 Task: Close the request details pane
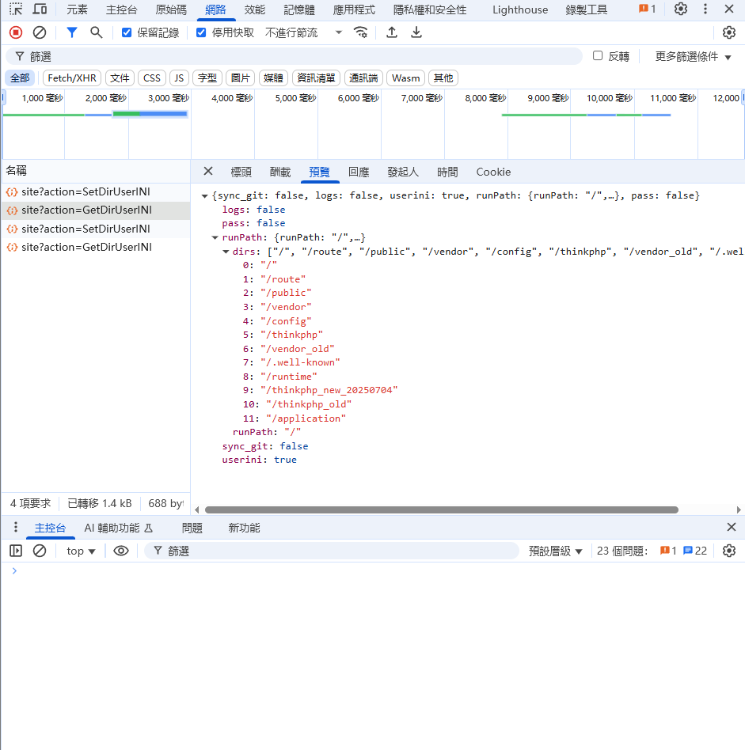[207, 171]
